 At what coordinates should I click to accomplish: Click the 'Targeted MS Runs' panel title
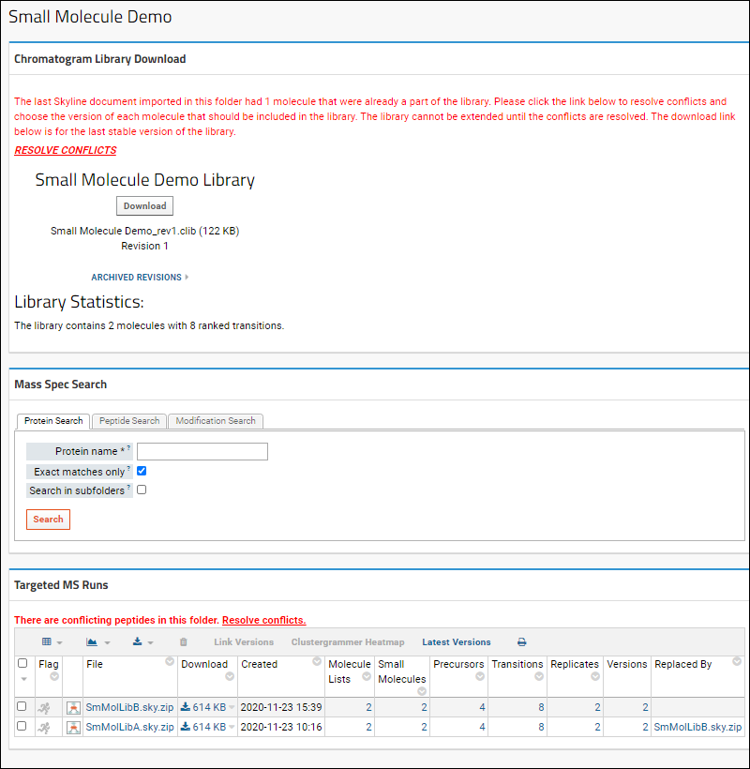61,585
